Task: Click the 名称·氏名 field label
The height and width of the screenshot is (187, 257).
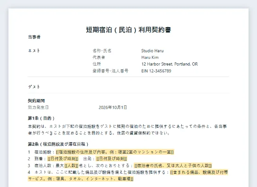Action: 102,51
